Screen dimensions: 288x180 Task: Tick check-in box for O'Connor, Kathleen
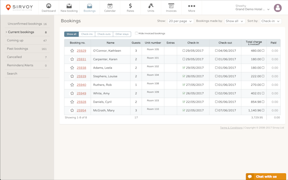click(x=184, y=50)
